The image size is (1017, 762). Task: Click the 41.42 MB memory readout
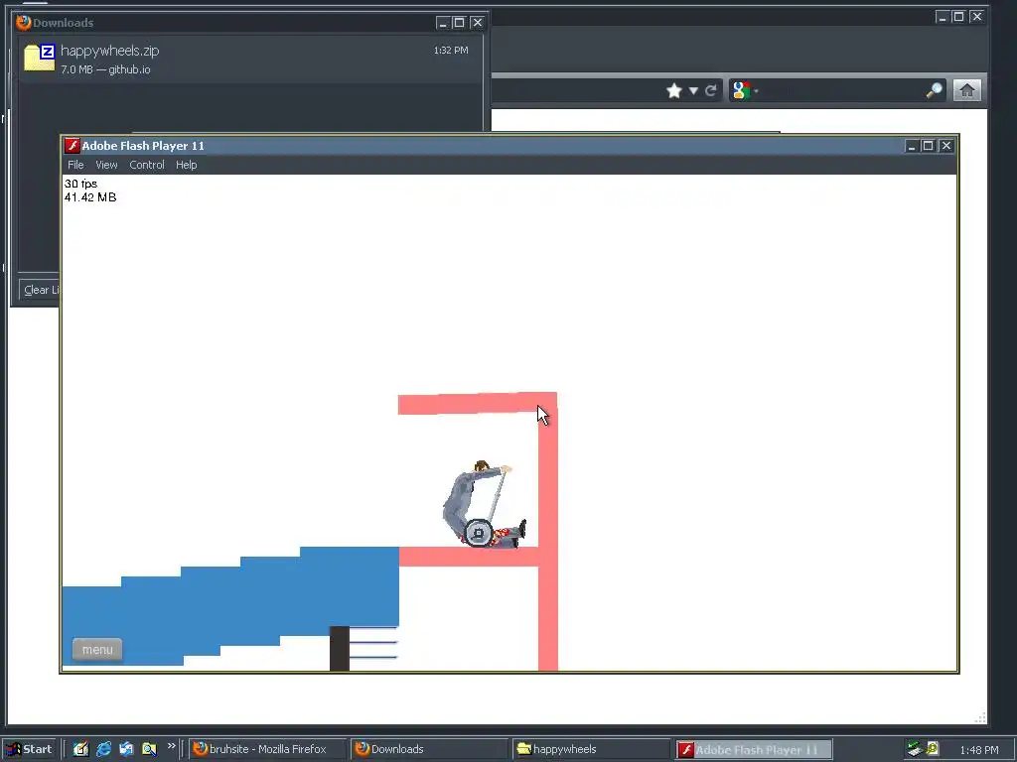click(x=90, y=197)
